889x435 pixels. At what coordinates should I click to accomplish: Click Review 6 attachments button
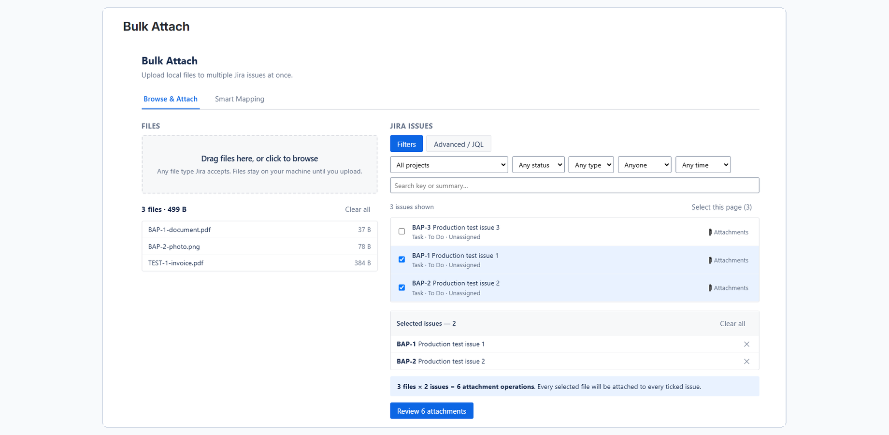(431, 411)
